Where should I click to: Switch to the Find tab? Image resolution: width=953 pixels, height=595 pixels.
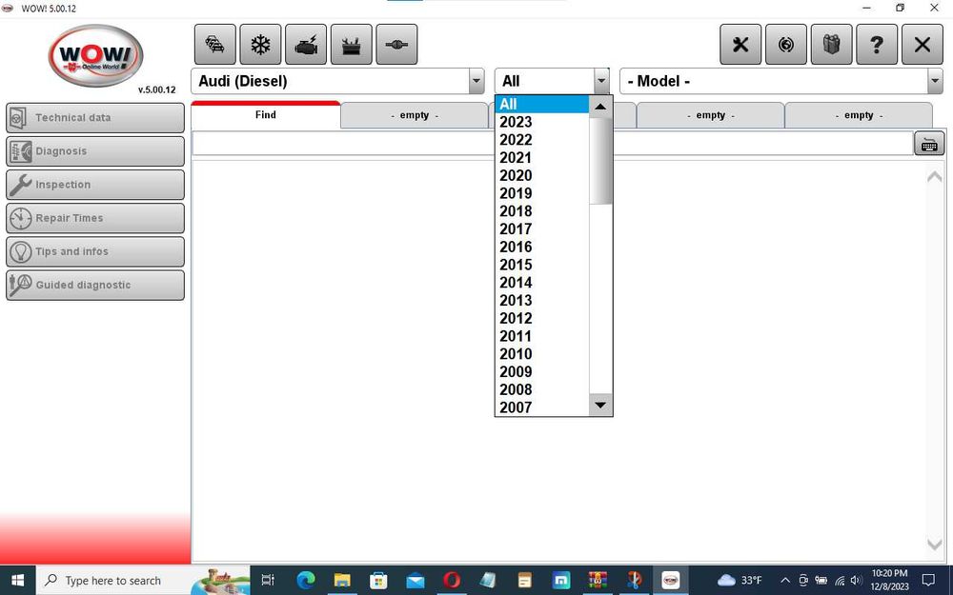pos(266,115)
